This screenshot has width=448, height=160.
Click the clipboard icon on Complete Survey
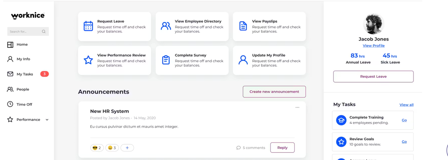point(166,60)
